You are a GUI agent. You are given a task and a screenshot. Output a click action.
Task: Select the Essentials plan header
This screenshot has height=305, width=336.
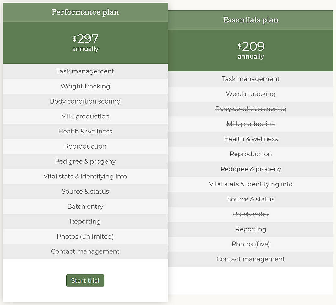click(251, 20)
